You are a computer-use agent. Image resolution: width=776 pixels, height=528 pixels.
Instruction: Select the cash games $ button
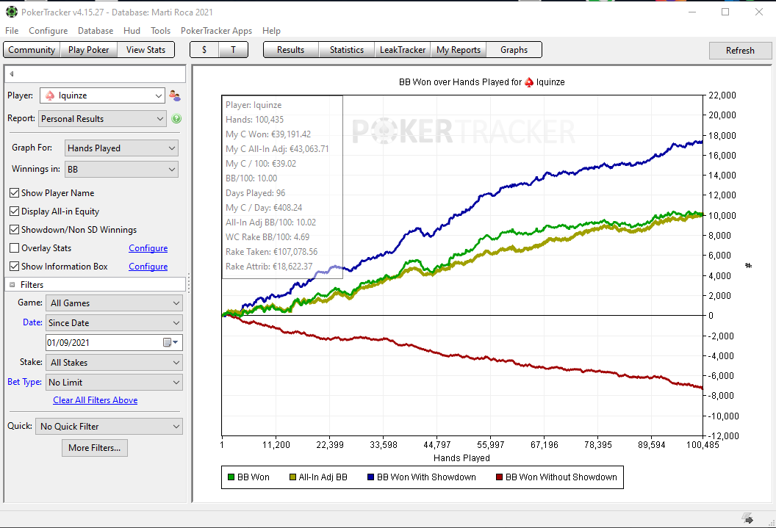[x=204, y=50]
